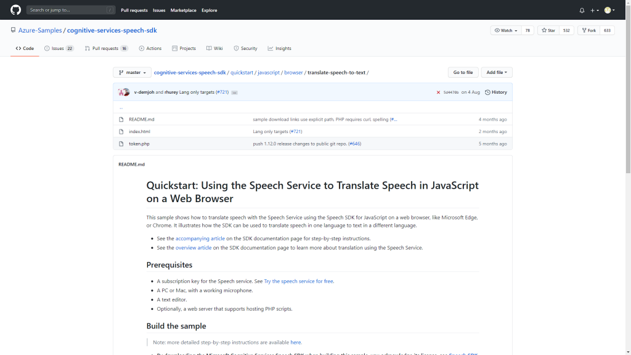The width and height of the screenshot is (631, 355).
Task: Open the Pull requests repo tab
Action: 106,48
